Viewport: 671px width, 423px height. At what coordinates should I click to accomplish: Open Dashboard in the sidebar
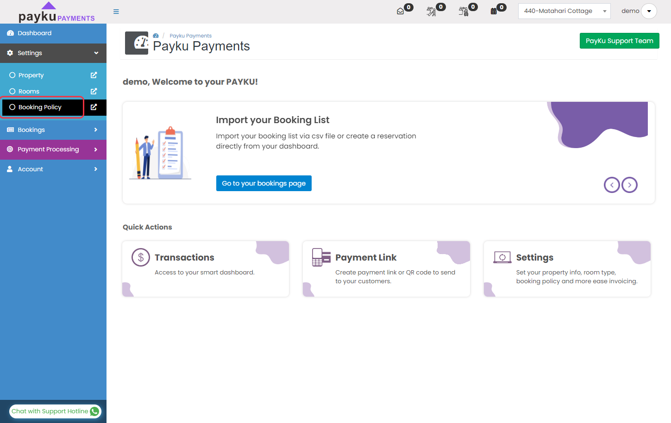click(53, 33)
